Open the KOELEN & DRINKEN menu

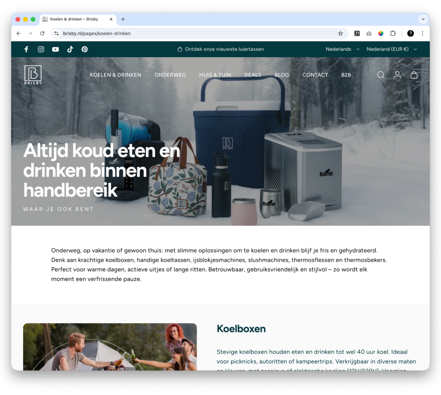click(115, 75)
